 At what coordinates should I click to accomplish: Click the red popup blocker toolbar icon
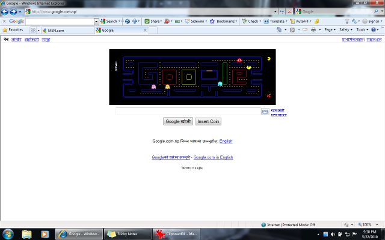pos(167,22)
